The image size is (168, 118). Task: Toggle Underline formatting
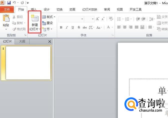[x=73, y=27]
